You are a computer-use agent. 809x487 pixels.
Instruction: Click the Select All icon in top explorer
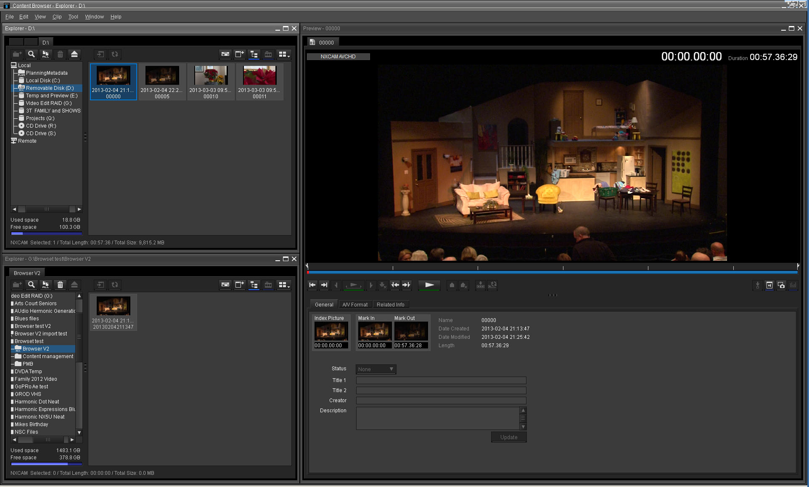(x=45, y=54)
